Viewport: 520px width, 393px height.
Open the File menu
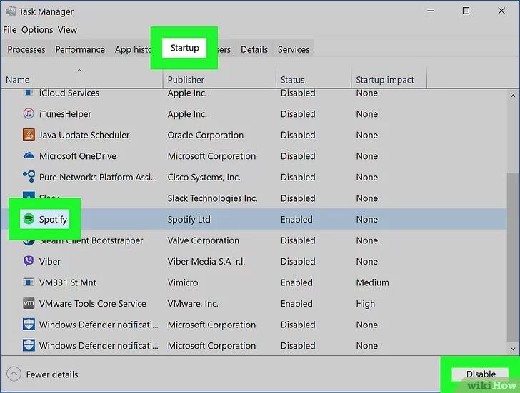[x=10, y=30]
